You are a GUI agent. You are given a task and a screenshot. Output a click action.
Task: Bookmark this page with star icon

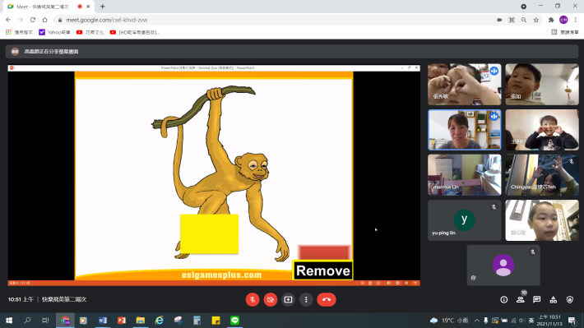coord(536,20)
